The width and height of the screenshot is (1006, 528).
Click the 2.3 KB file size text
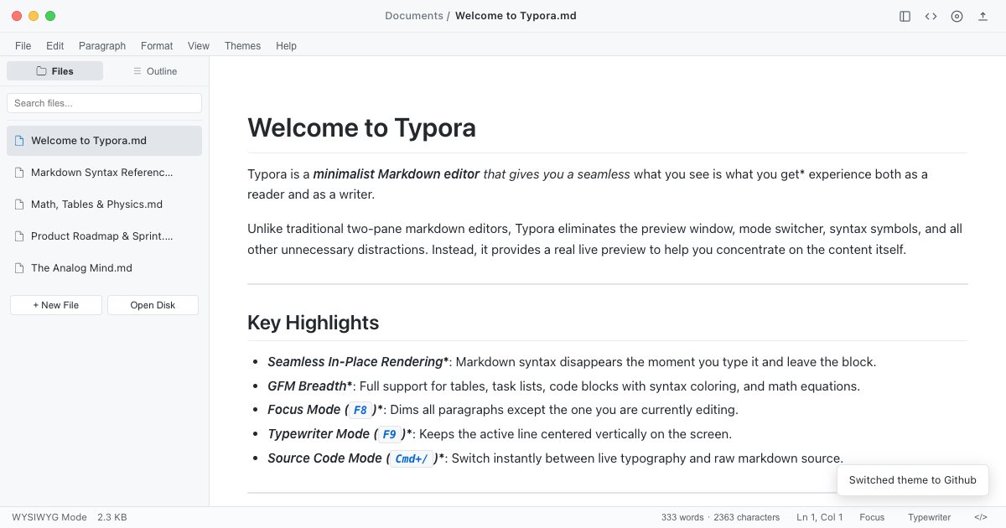pos(112,517)
